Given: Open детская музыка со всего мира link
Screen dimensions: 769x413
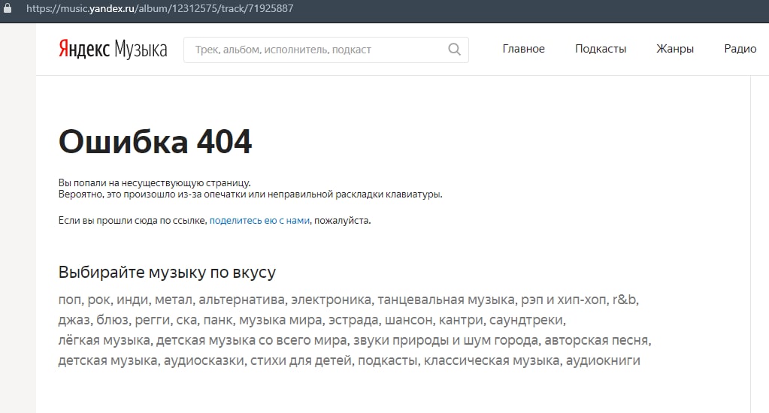Looking at the screenshot, I should (252, 340).
